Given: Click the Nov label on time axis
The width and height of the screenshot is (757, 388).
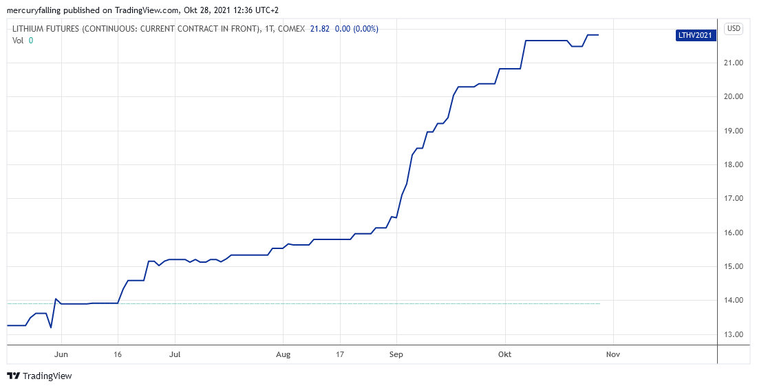Looking at the screenshot, I should coord(612,355).
